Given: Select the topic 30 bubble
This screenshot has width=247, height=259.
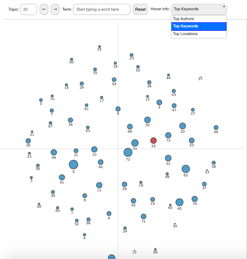Looking at the screenshot, I should (x=147, y=120).
